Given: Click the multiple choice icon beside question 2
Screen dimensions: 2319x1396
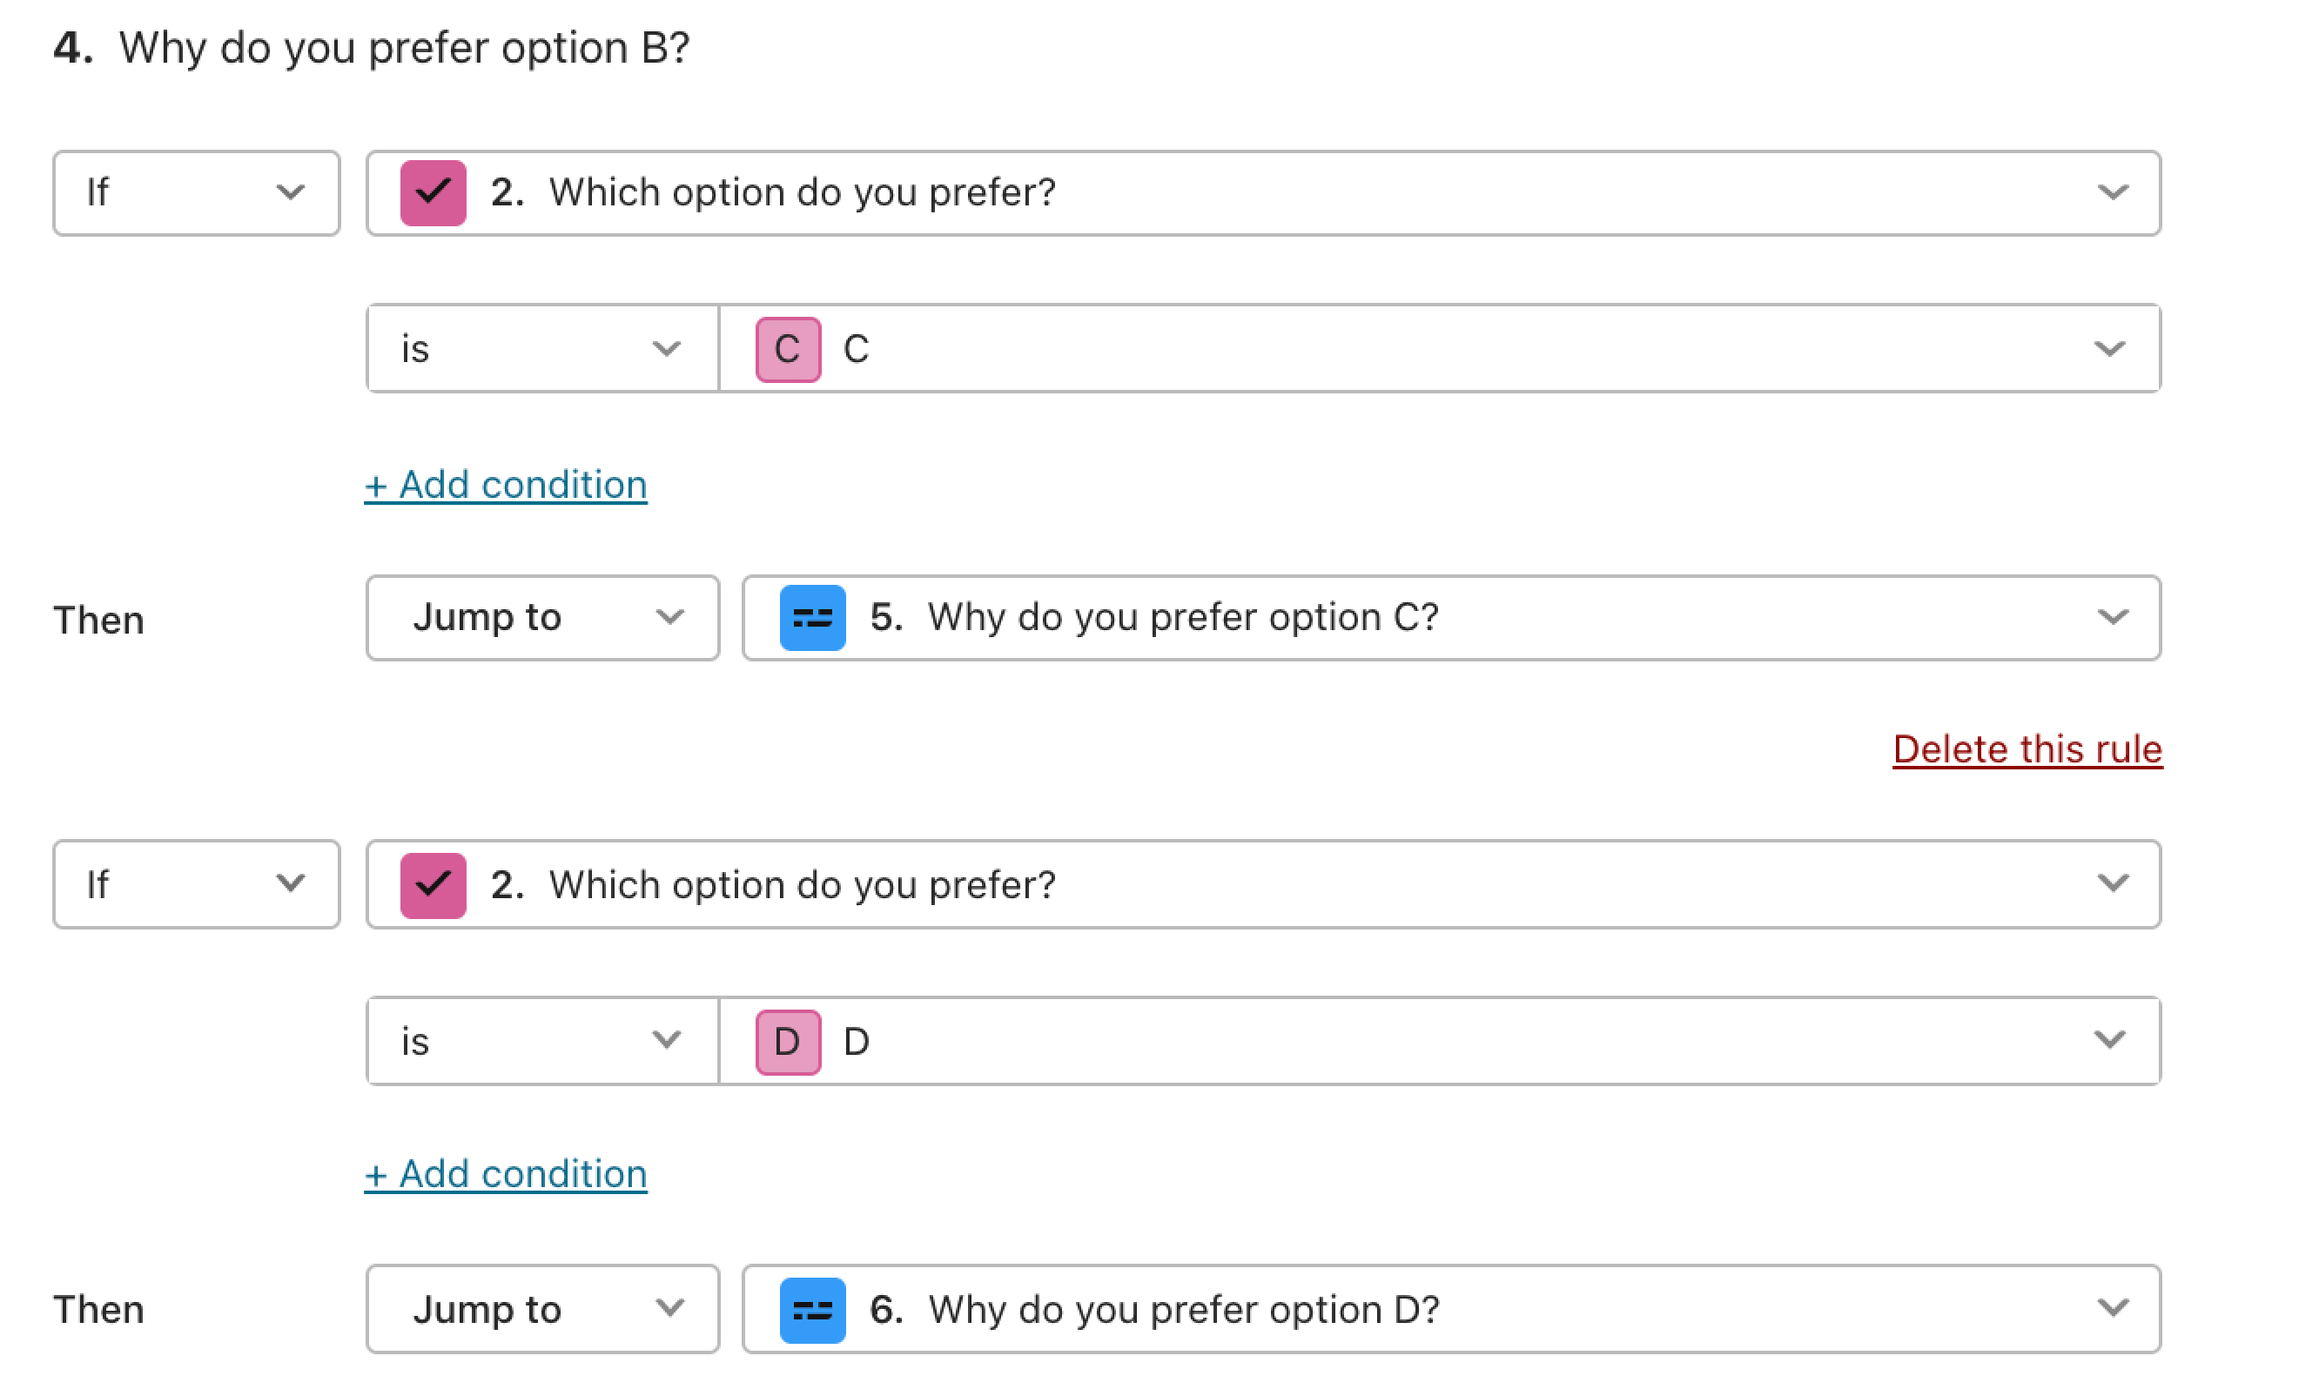Looking at the screenshot, I should point(433,193).
